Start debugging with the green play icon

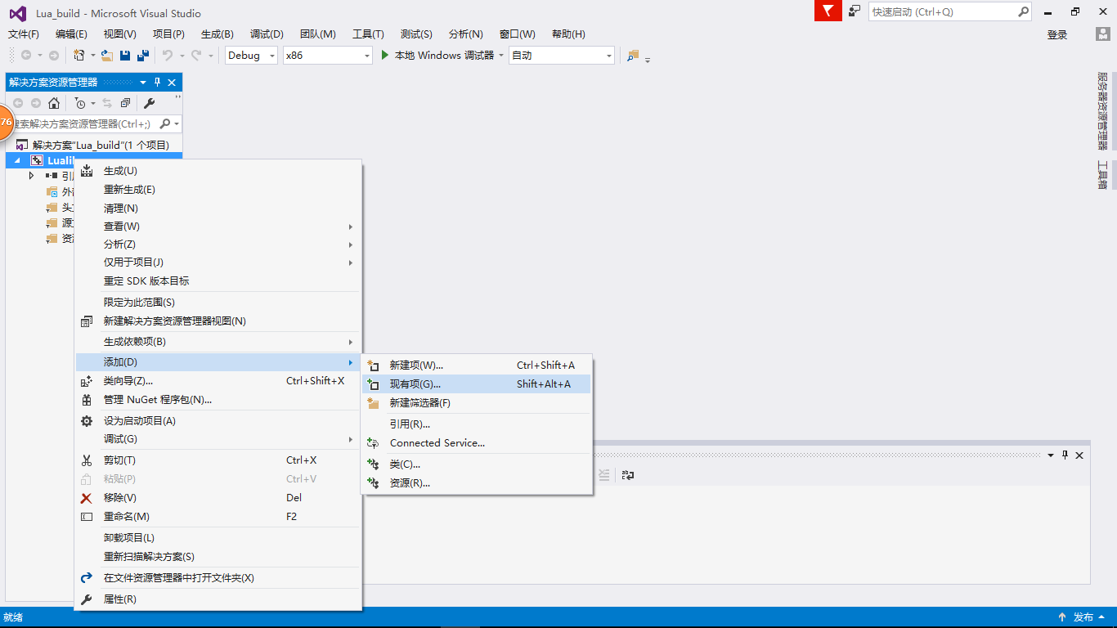(386, 56)
